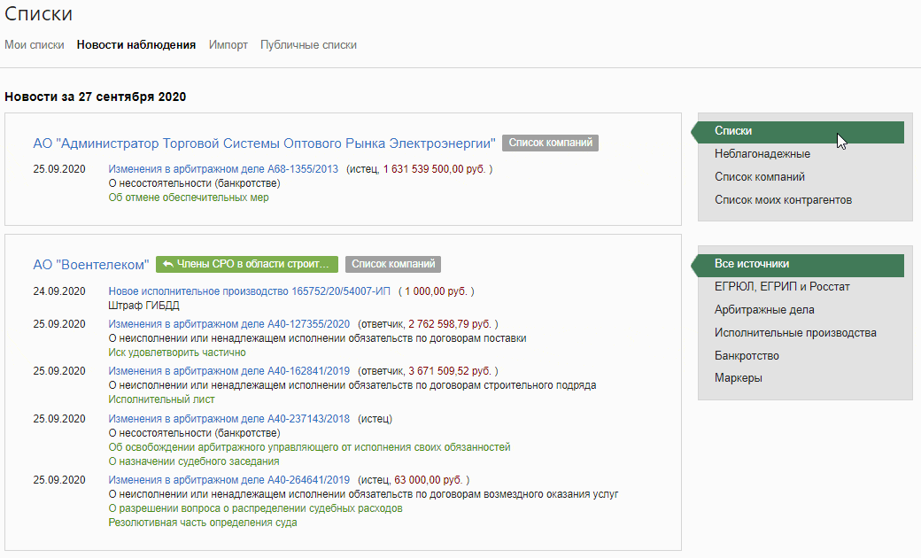The image size is (921, 558).
Task: Click text about договорам строительного подряда
Action: click(352, 385)
